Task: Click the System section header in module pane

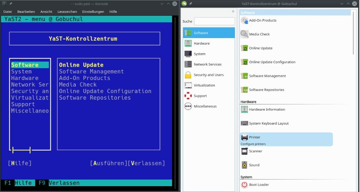Action: (x=246, y=177)
